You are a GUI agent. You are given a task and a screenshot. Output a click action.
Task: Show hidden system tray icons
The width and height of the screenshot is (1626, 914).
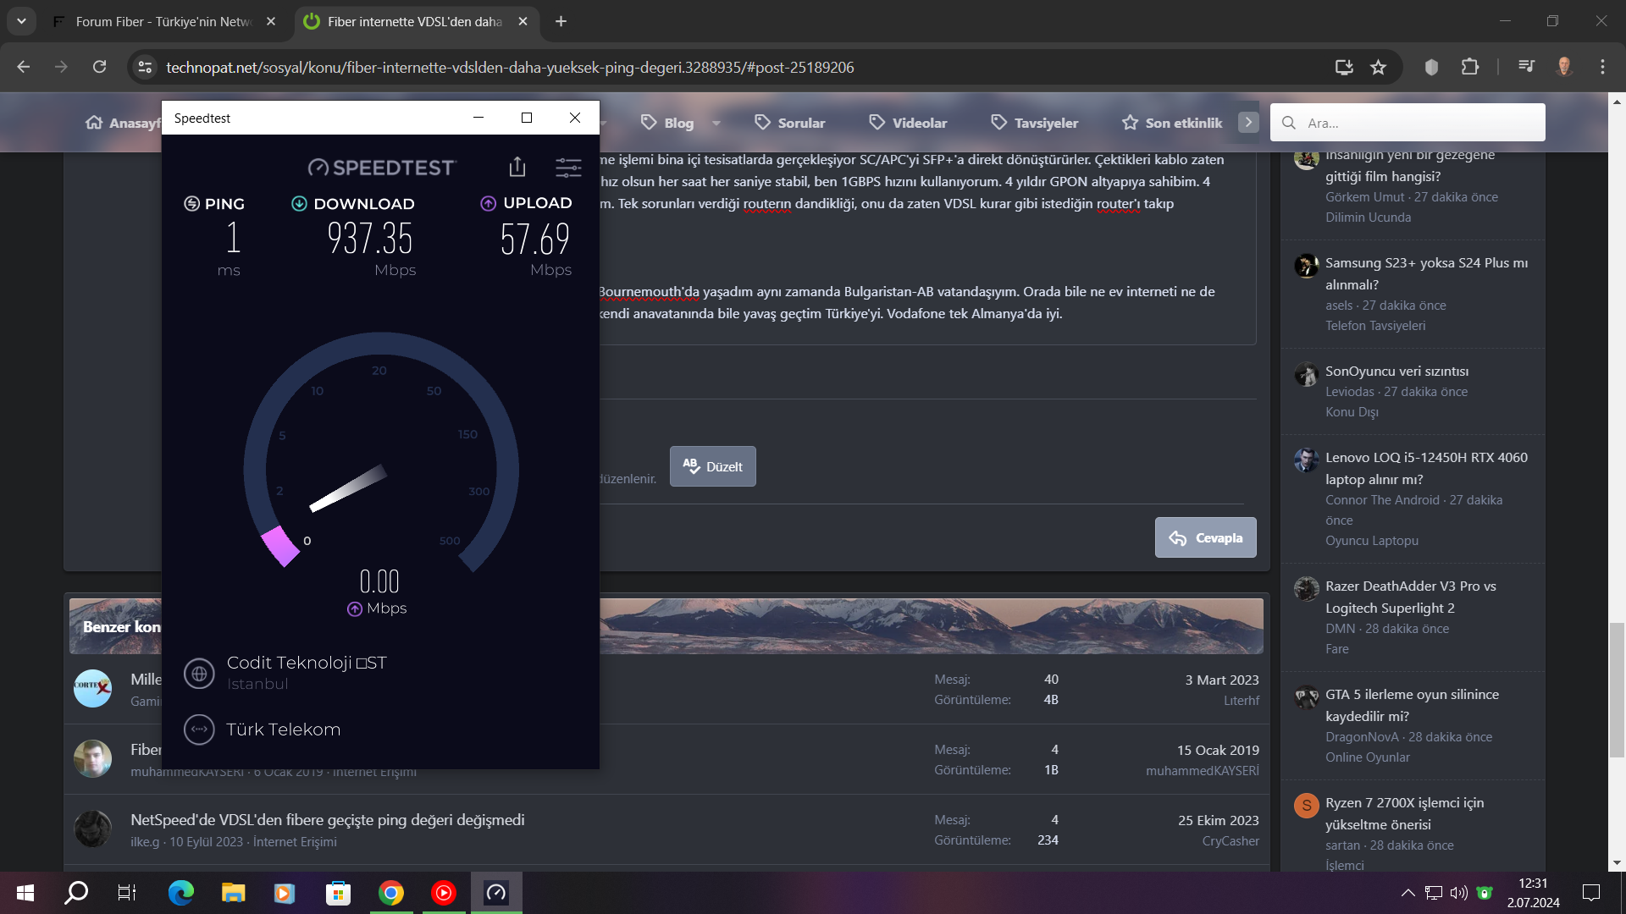(1408, 892)
